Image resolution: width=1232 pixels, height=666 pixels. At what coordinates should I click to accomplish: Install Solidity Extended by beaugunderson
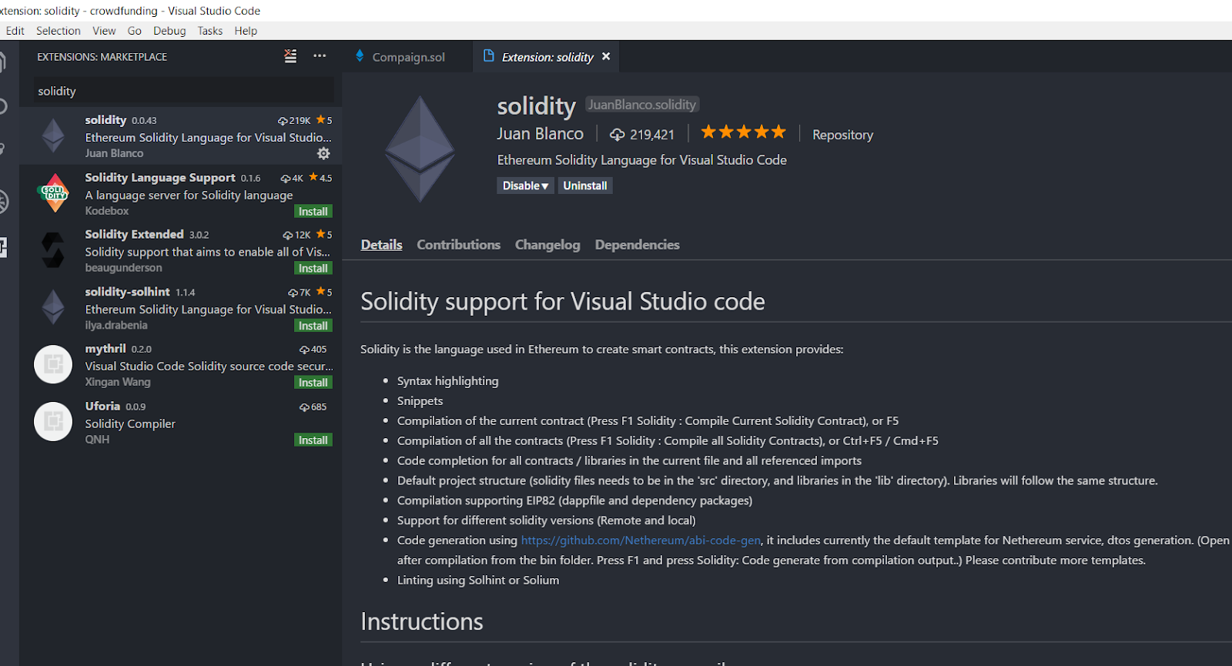pos(313,269)
